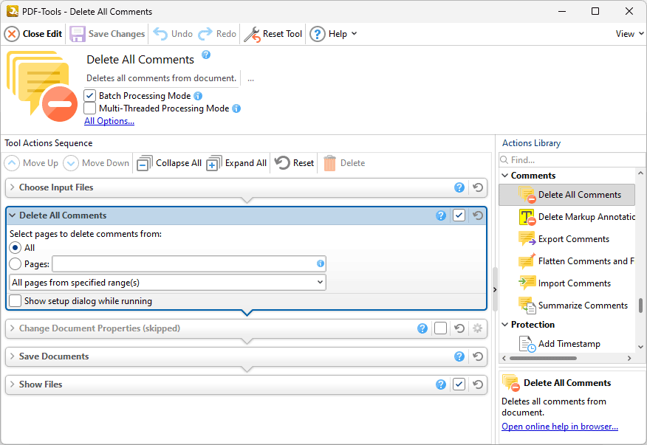Select Flatten Comments action in library
647x445 pixels.
[576, 261]
